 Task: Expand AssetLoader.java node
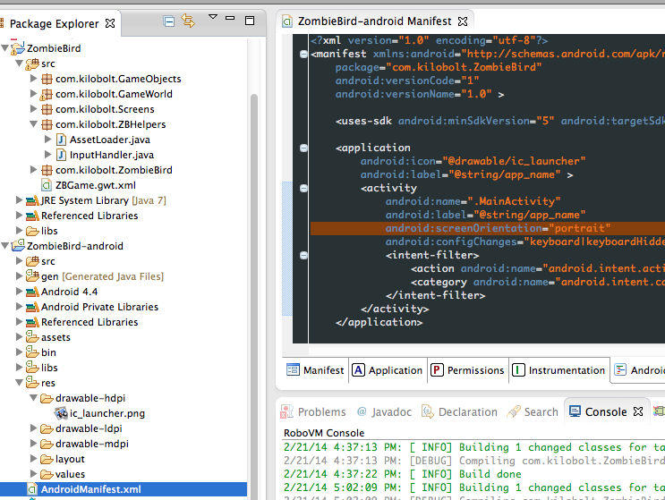tap(48, 139)
